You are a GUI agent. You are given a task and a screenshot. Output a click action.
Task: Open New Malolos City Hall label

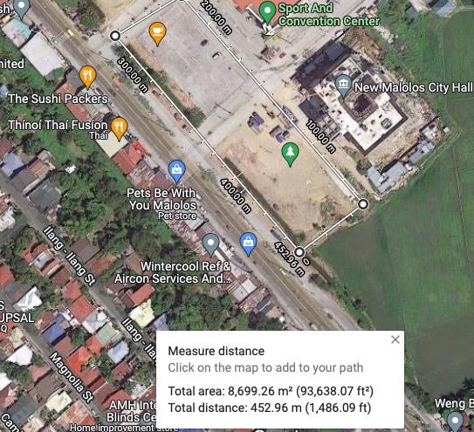pos(413,87)
